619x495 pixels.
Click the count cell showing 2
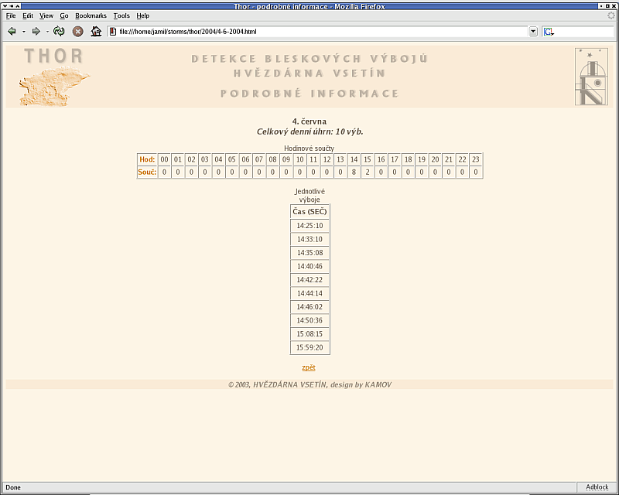click(x=367, y=172)
